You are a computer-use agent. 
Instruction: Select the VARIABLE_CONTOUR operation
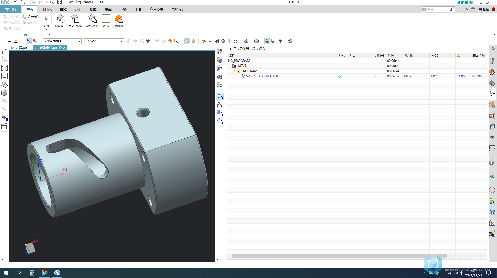(x=262, y=76)
